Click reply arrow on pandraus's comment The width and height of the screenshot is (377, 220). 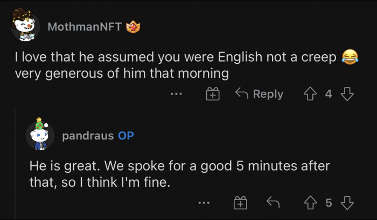[x=274, y=203]
